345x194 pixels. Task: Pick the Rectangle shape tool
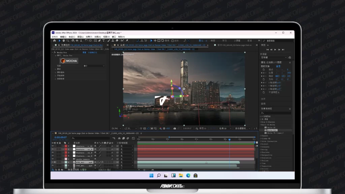click(x=95, y=40)
